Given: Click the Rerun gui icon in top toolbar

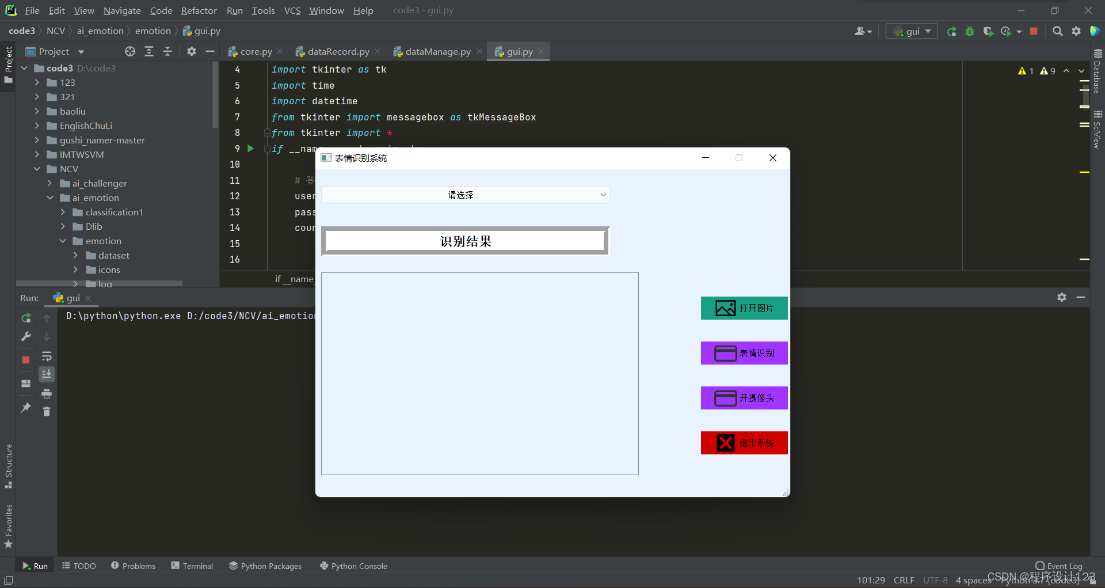Looking at the screenshot, I should (951, 32).
